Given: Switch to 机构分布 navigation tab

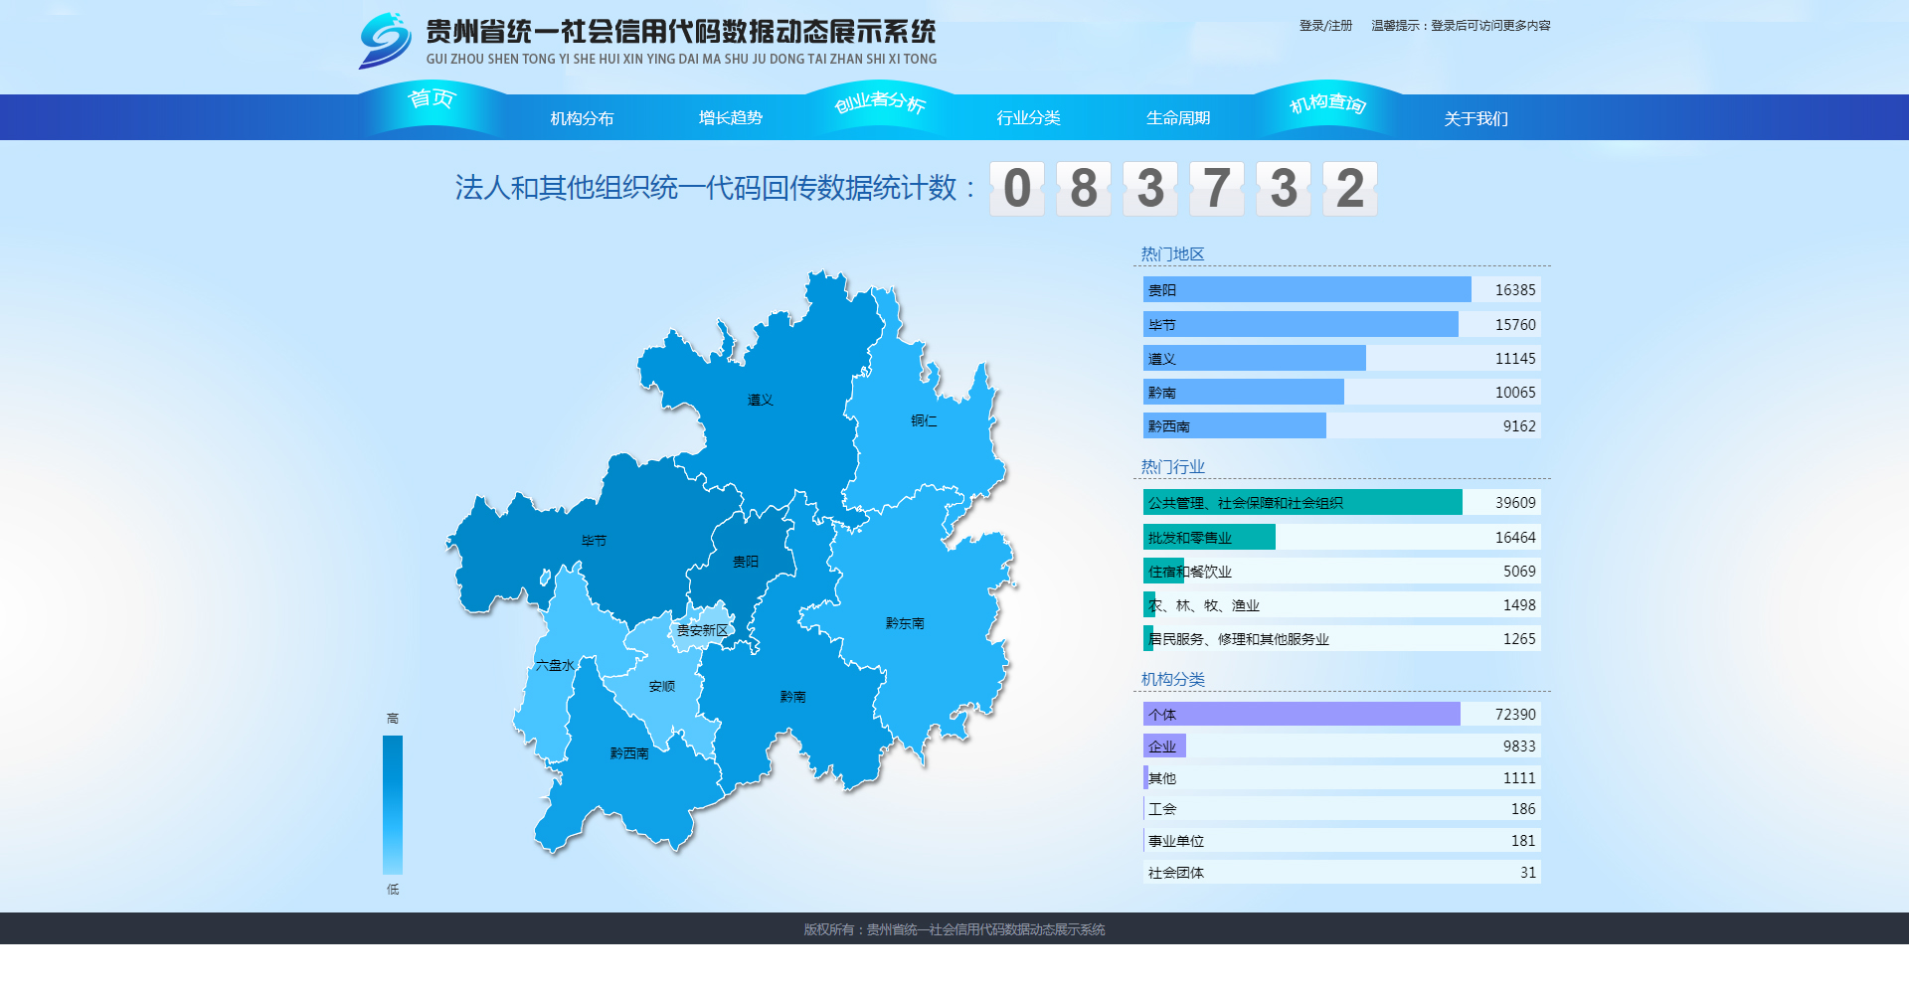Looking at the screenshot, I should [582, 118].
